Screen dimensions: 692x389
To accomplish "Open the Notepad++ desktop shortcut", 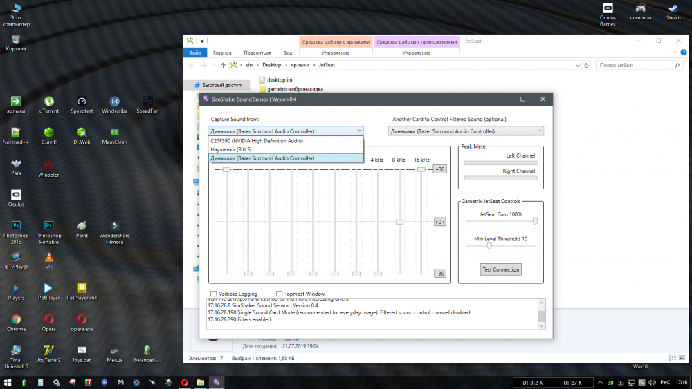I will 16,133.
